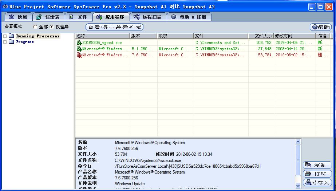Maximize the SysTracer window
The height and width of the screenshot is (191, 336).
click(x=321, y=7)
